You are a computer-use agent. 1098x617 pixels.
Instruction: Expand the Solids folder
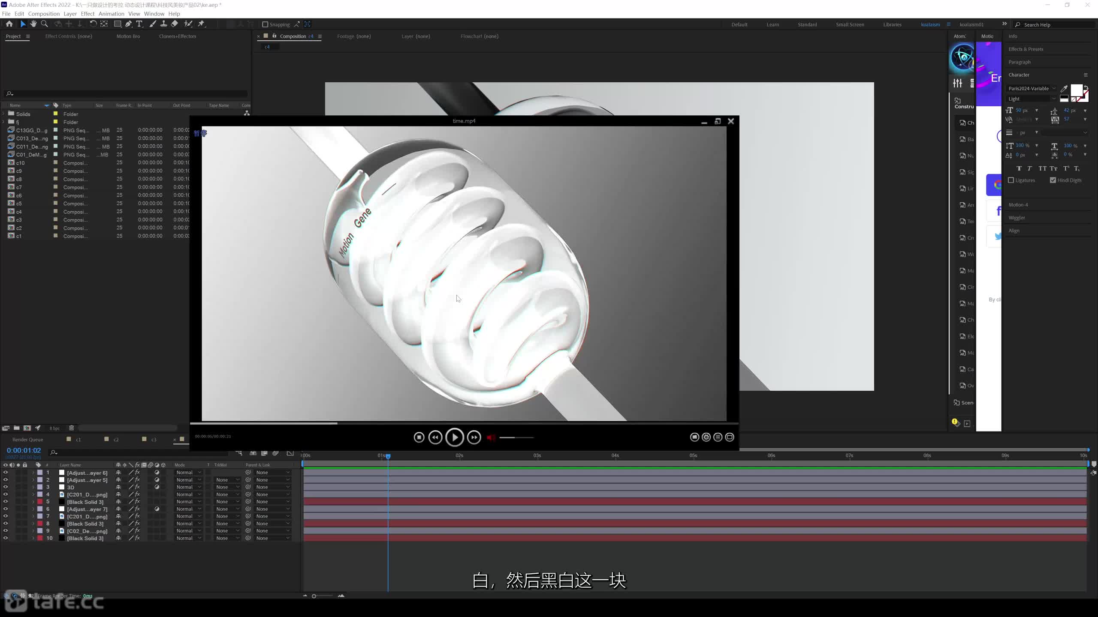pos(4,114)
